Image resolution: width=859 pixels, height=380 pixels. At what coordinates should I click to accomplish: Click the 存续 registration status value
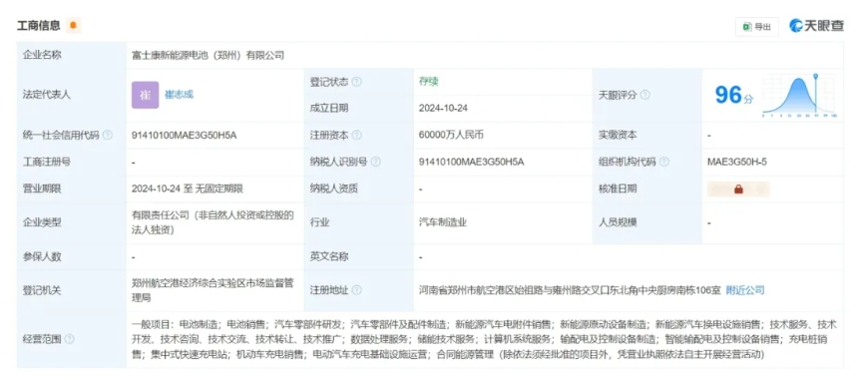coord(429,82)
